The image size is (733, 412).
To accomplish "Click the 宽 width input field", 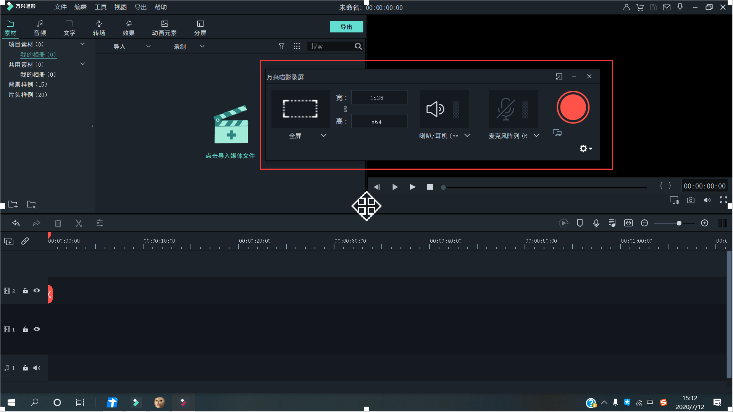I will pyautogui.click(x=379, y=98).
